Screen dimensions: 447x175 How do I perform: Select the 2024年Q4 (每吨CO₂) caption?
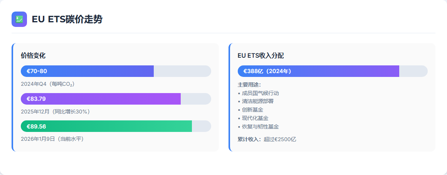(47, 84)
